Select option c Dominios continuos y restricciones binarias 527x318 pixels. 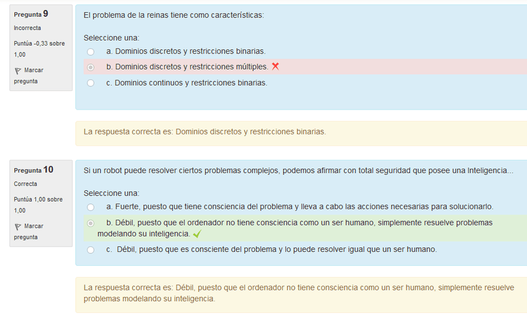pyautogui.click(x=90, y=83)
